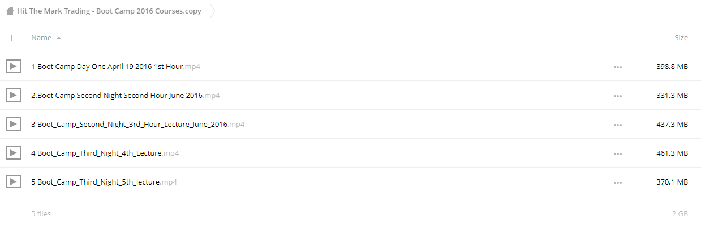
Task: Click the home cloud icon in breadcrumb
Action: [10, 11]
